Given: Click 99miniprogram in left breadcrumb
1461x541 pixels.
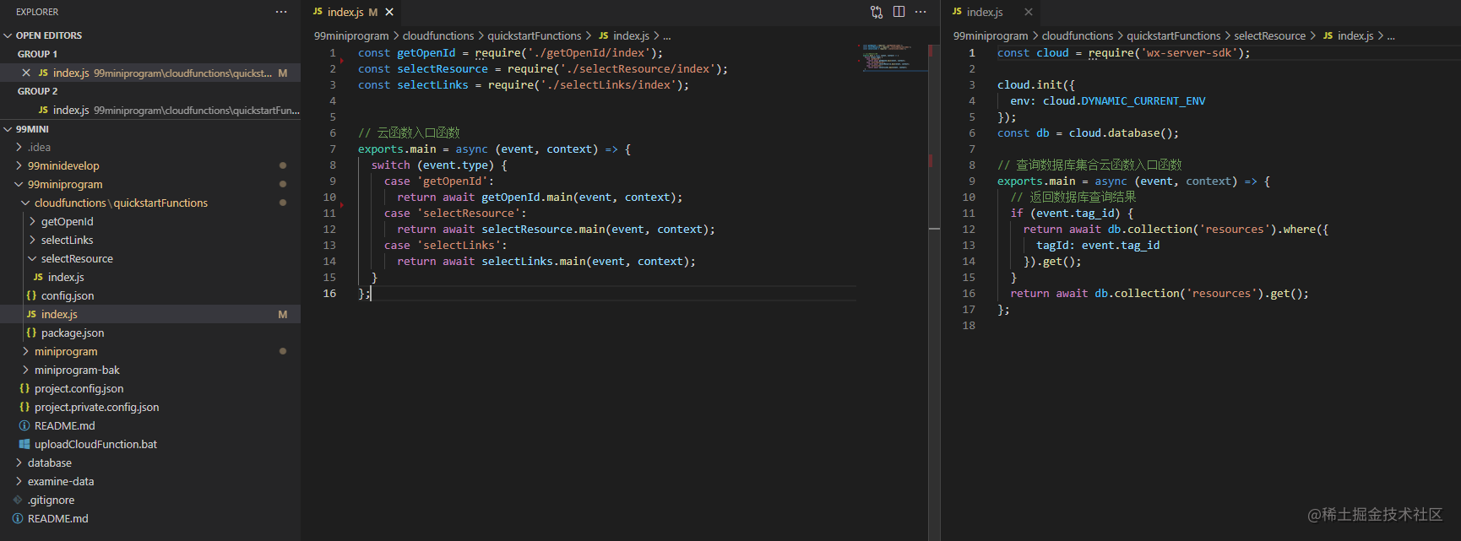Looking at the screenshot, I should point(351,36).
